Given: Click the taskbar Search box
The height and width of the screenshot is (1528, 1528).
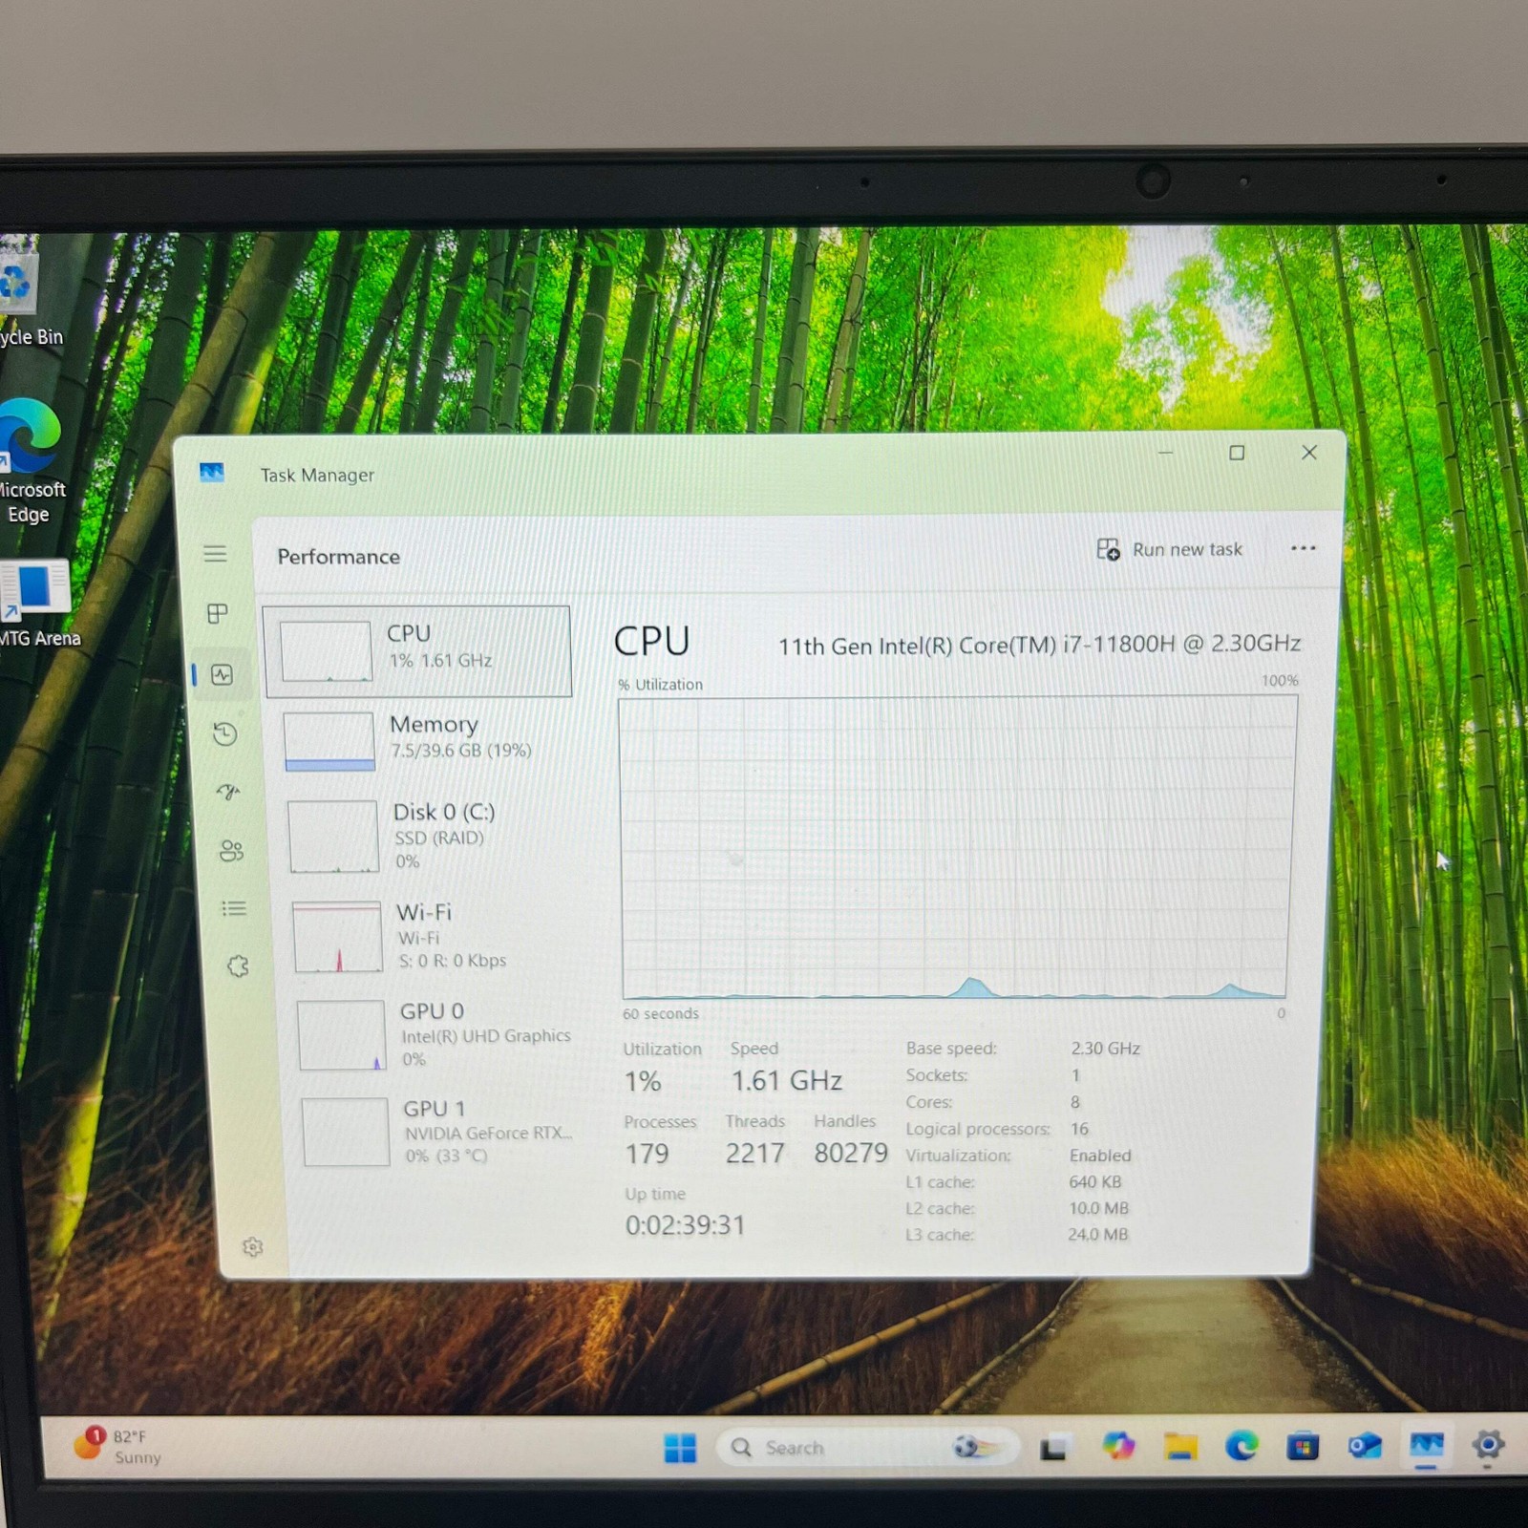Looking at the screenshot, I should click(x=867, y=1448).
